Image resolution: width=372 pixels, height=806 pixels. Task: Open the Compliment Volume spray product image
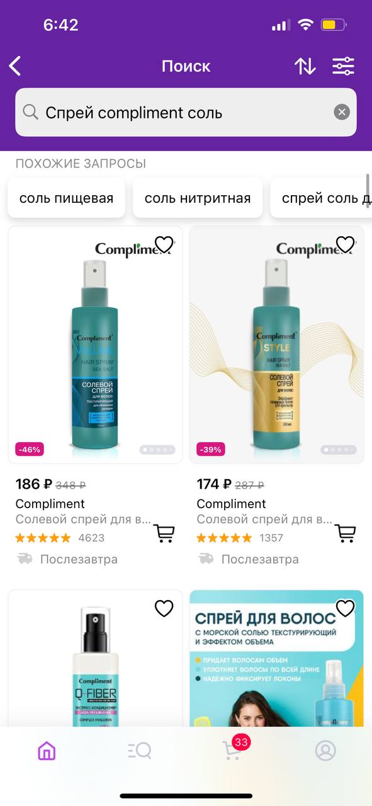(x=95, y=345)
